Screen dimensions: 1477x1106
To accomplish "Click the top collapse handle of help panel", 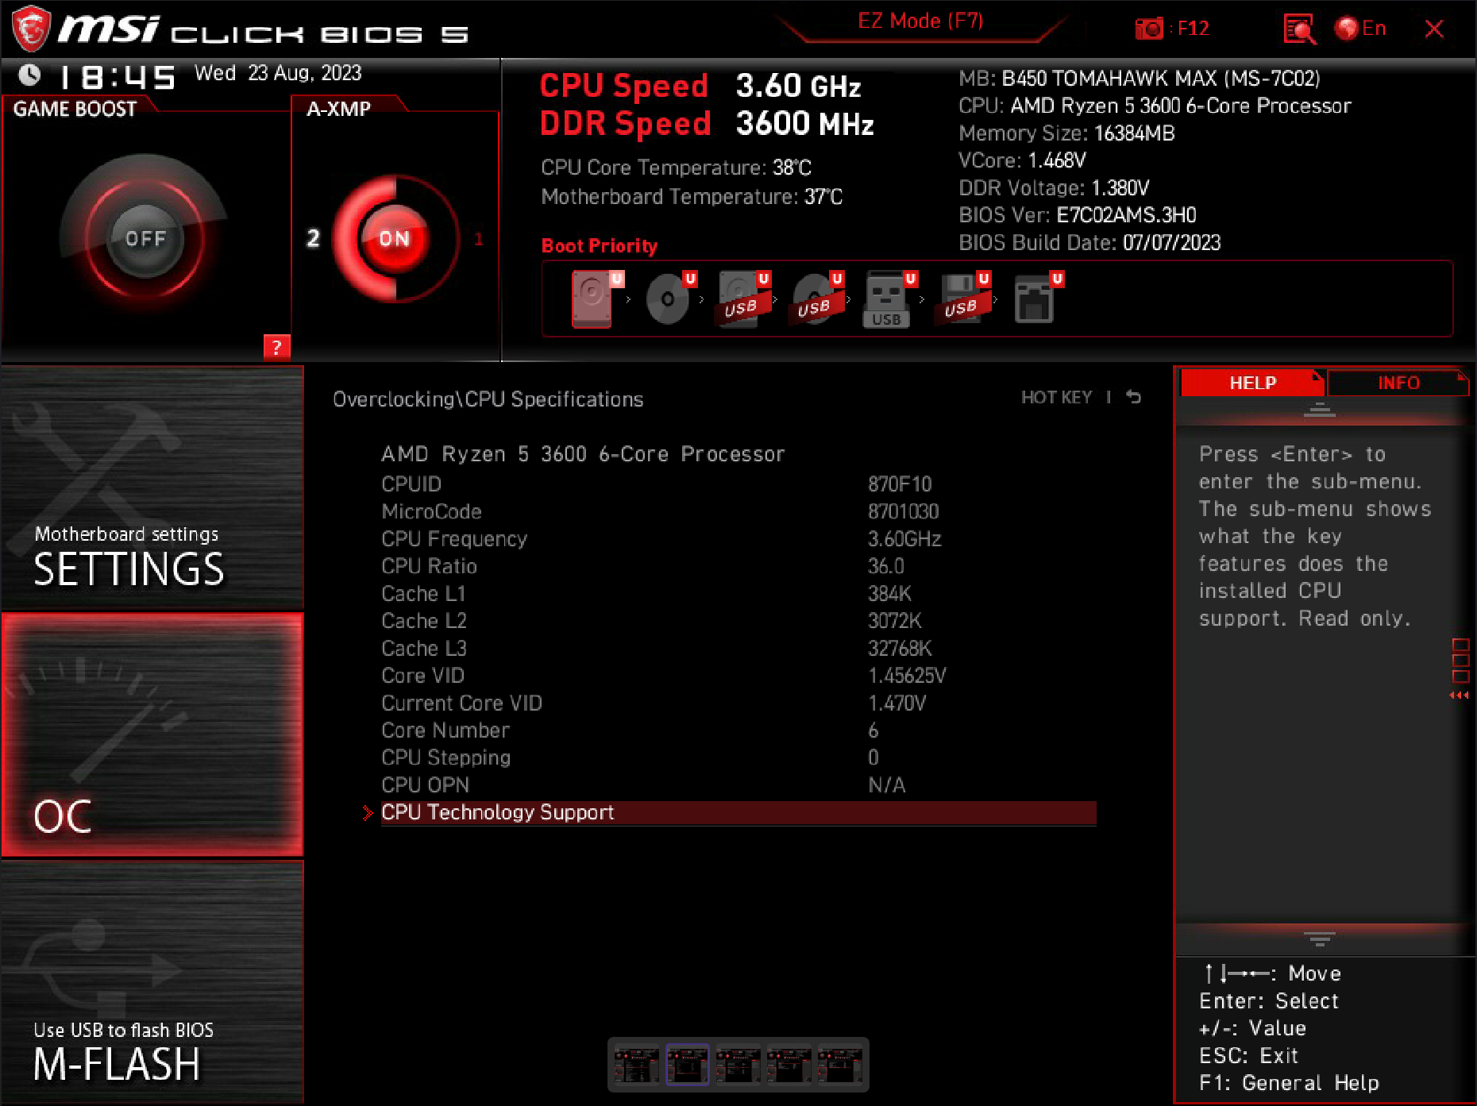I will coord(1320,410).
